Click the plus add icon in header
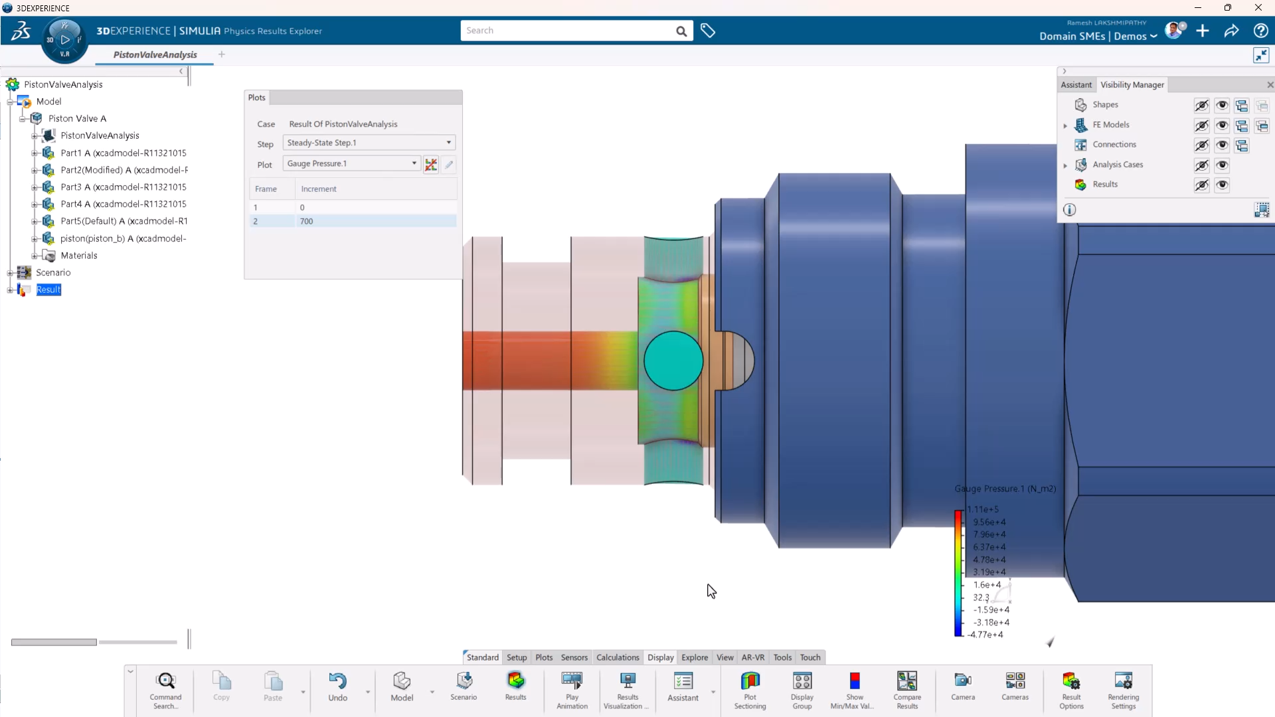The height and width of the screenshot is (717, 1275). [1203, 31]
